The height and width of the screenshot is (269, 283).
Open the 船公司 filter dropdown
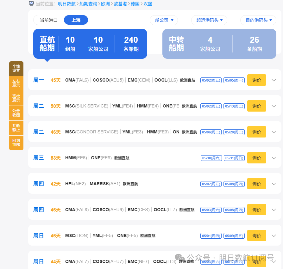164,20
